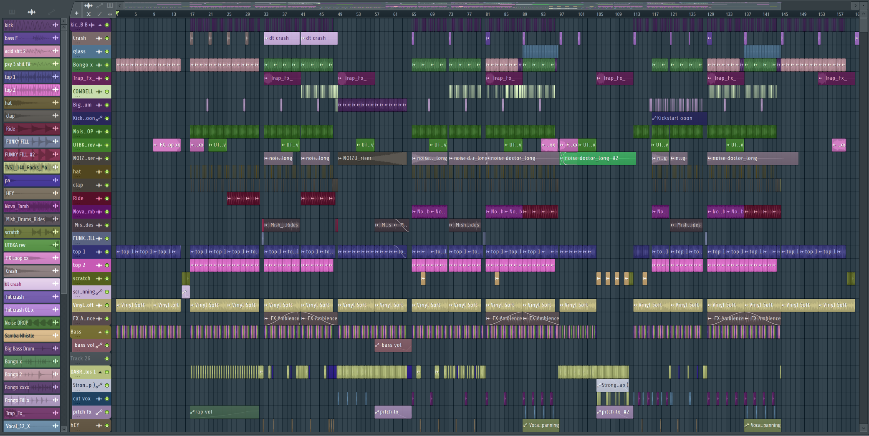Screen dimensions: 869x436
Task: Click the waveform icon on the Vocal_12_X picker item
Action: [x=55, y=426]
